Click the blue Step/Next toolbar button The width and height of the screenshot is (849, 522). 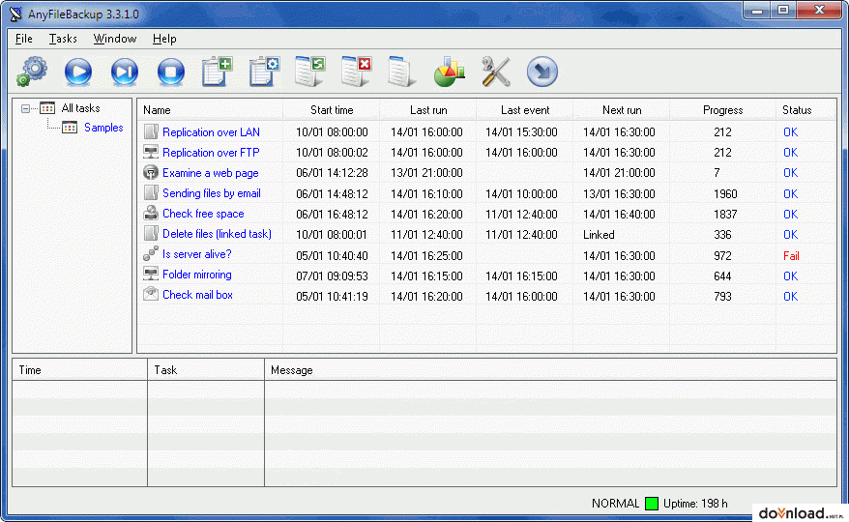click(125, 72)
